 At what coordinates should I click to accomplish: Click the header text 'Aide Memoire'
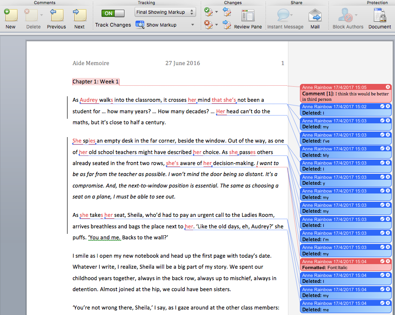(x=90, y=63)
